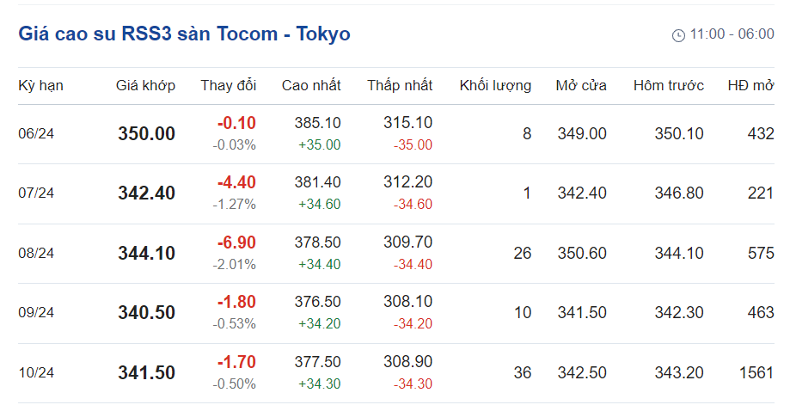This screenshot has height=405, width=790.
Task: Select the Thấp nhất column header
Action: [400, 85]
